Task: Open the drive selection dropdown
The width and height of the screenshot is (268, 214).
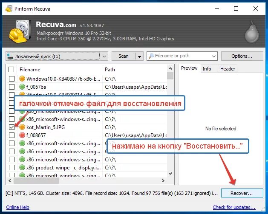Action: [x=104, y=56]
